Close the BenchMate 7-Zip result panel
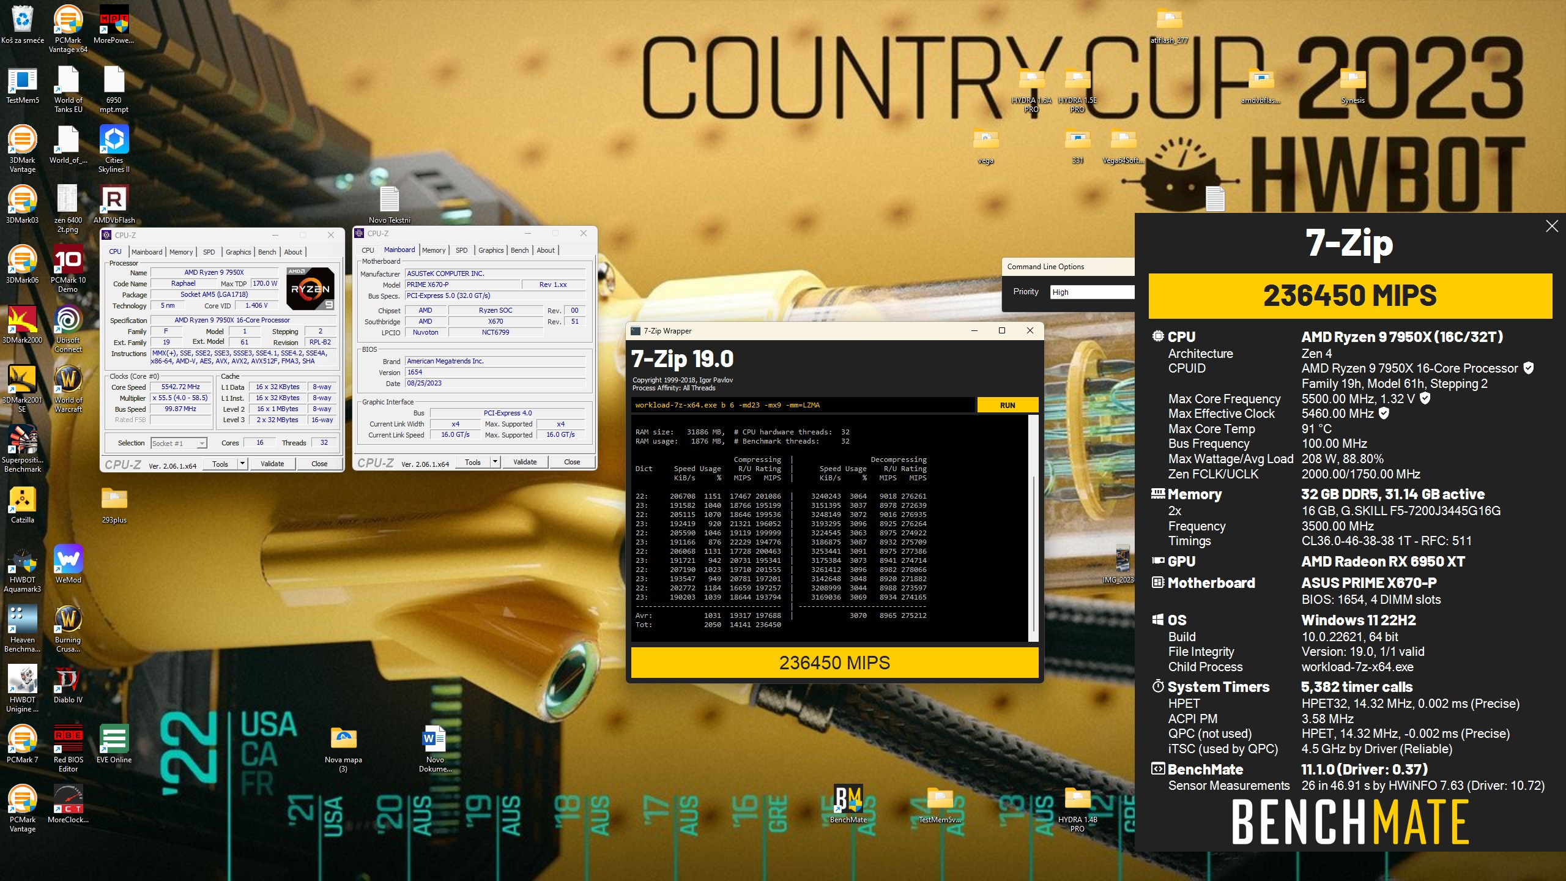 [1552, 226]
